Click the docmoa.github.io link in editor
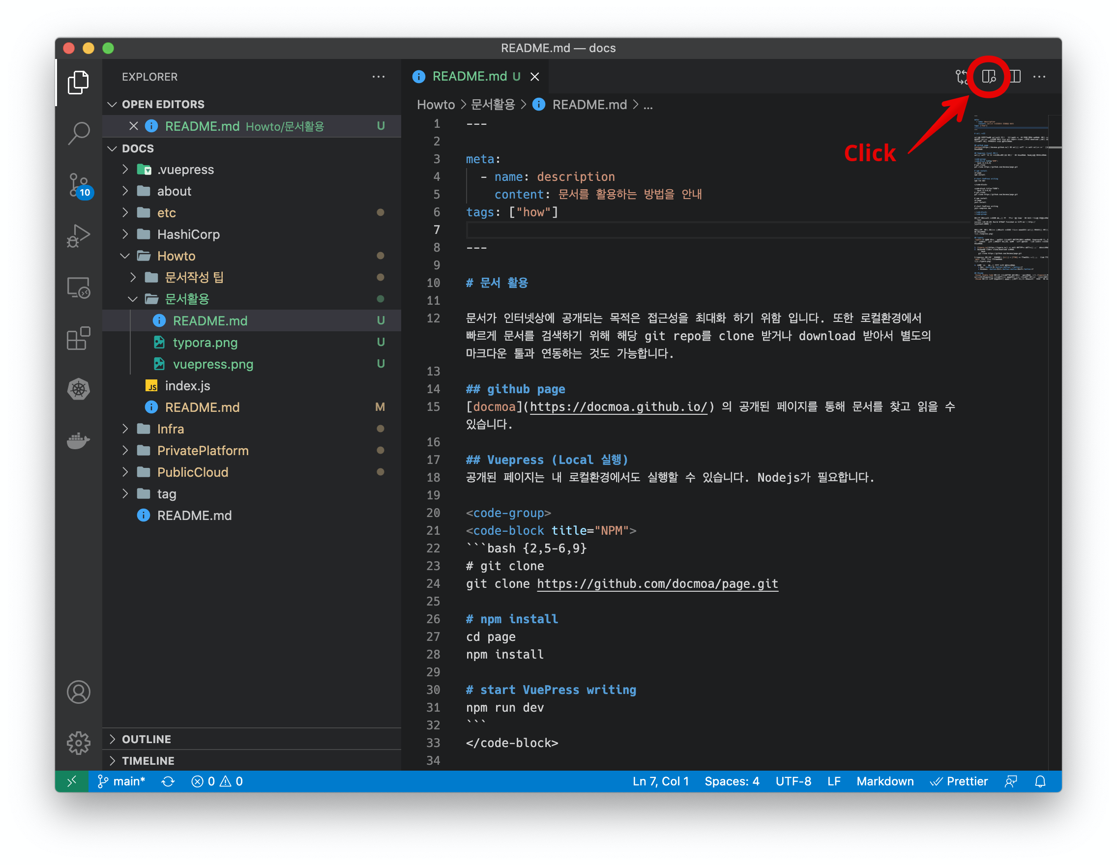 (618, 406)
